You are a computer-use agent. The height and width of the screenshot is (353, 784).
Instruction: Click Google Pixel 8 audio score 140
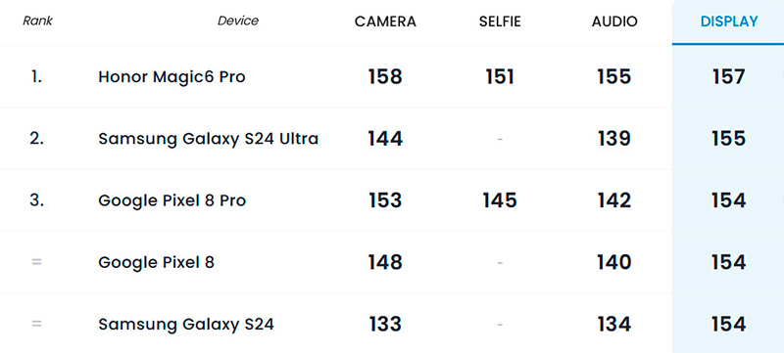pos(614,262)
